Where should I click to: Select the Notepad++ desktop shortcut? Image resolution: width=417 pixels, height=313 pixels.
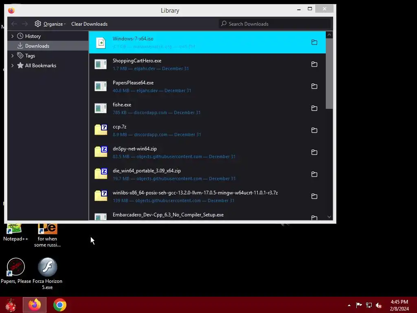pyautogui.click(x=15, y=232)
